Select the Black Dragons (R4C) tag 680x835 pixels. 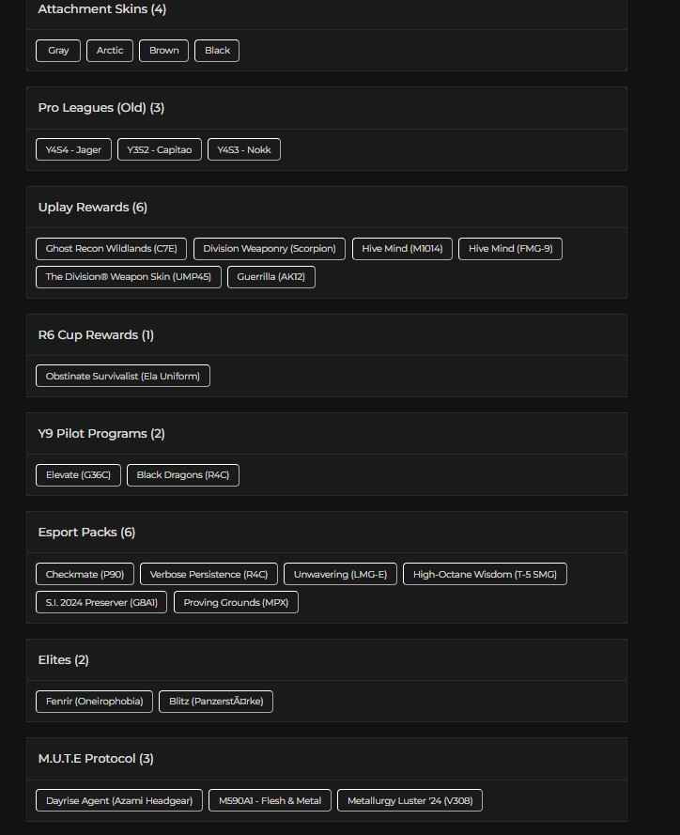pos(182,475)
